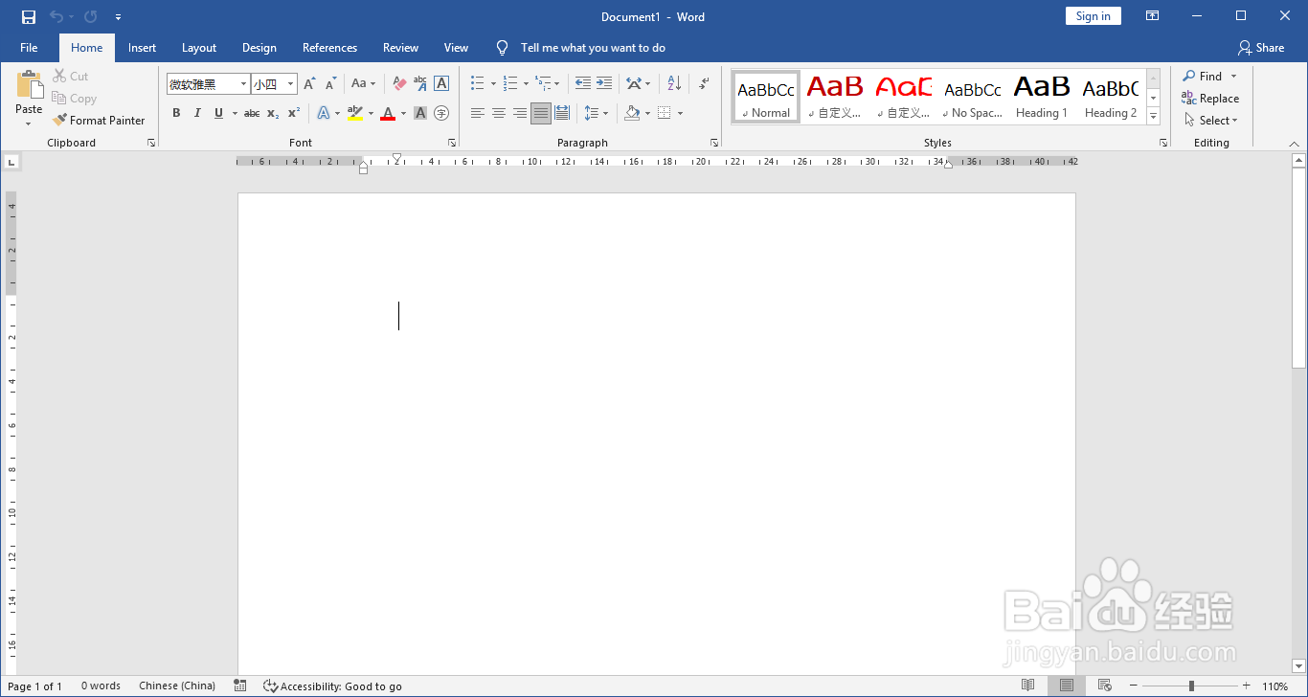Increase paragraph indent
This screenshot has width=1308, height=697.
pyautogui.click(x=603, y=84)
